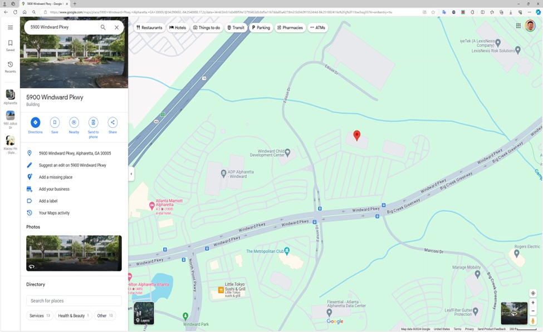Screen dimensions: 543x332
Task: Open the Alpharetta recent item in sidebar
Action: point(11,97)
